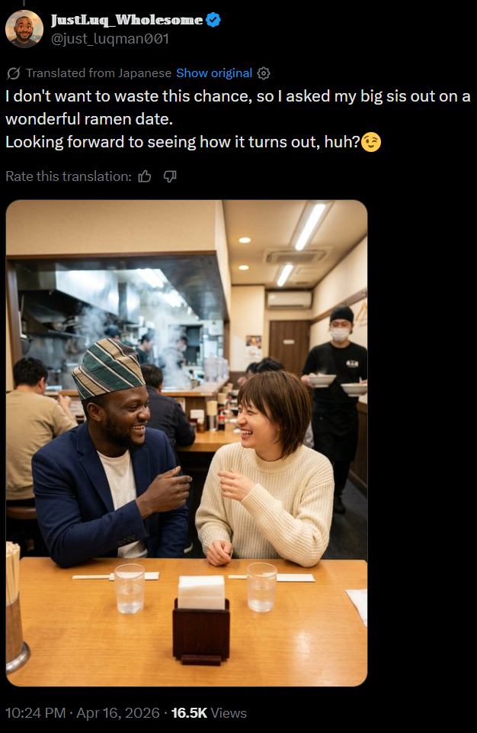Open translation settings gear
The width and height of the screenshot is (477, 733).
click(x=264, y=73)
